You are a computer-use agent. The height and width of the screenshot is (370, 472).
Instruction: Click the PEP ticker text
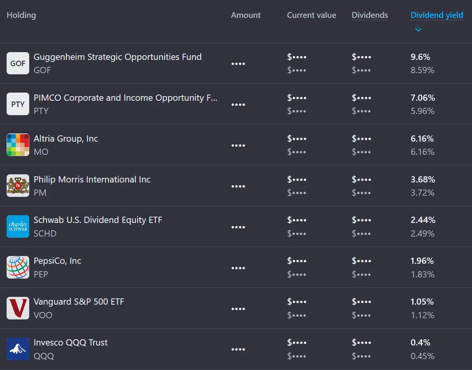tap(41, 275)
